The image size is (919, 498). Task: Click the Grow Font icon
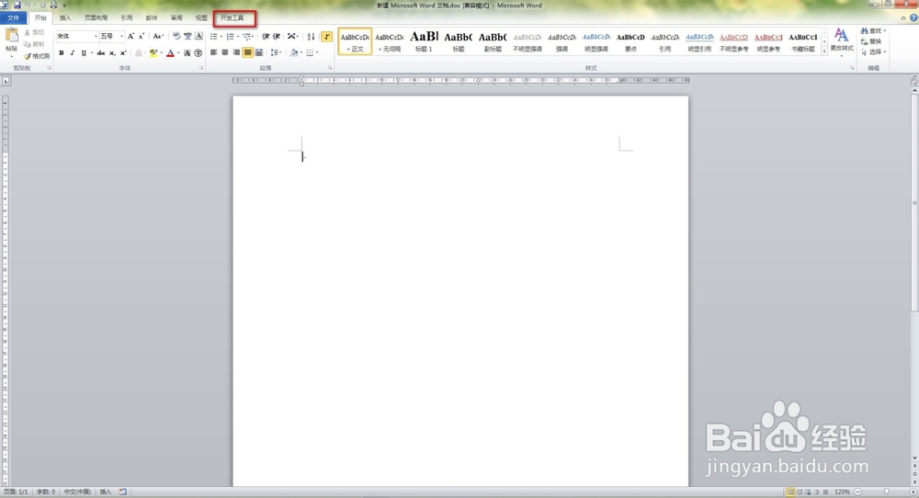[130, 37]
